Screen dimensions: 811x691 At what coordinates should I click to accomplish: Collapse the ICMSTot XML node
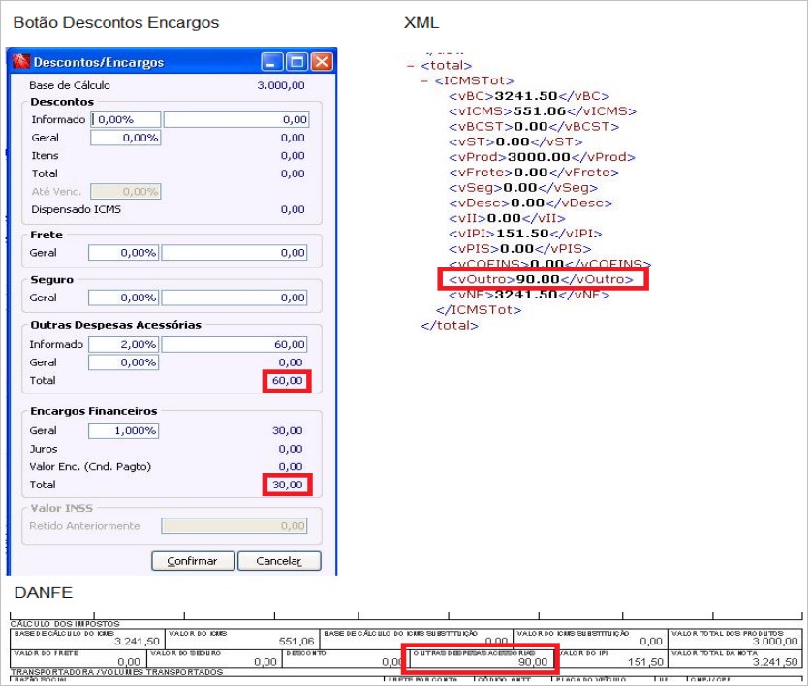click(424, 81)
